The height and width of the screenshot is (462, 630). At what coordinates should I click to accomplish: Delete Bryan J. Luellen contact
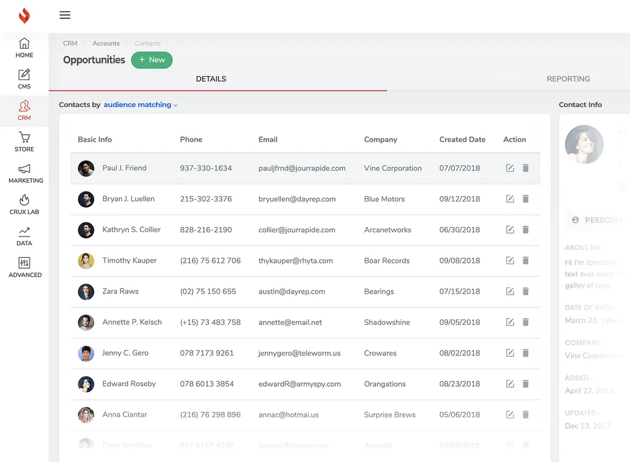click(x=526, y=199)
